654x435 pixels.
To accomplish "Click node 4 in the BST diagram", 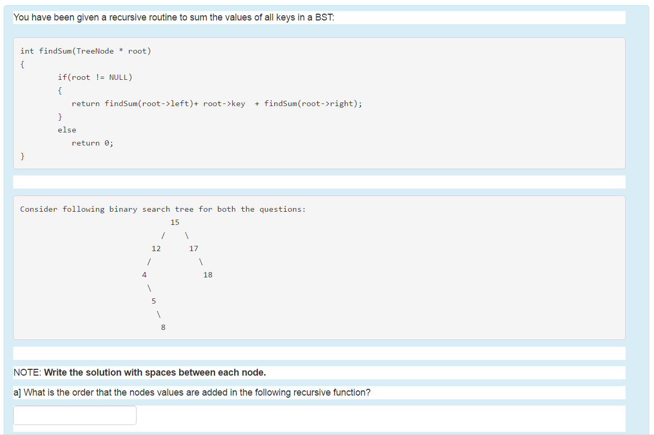I will (144, 275).
